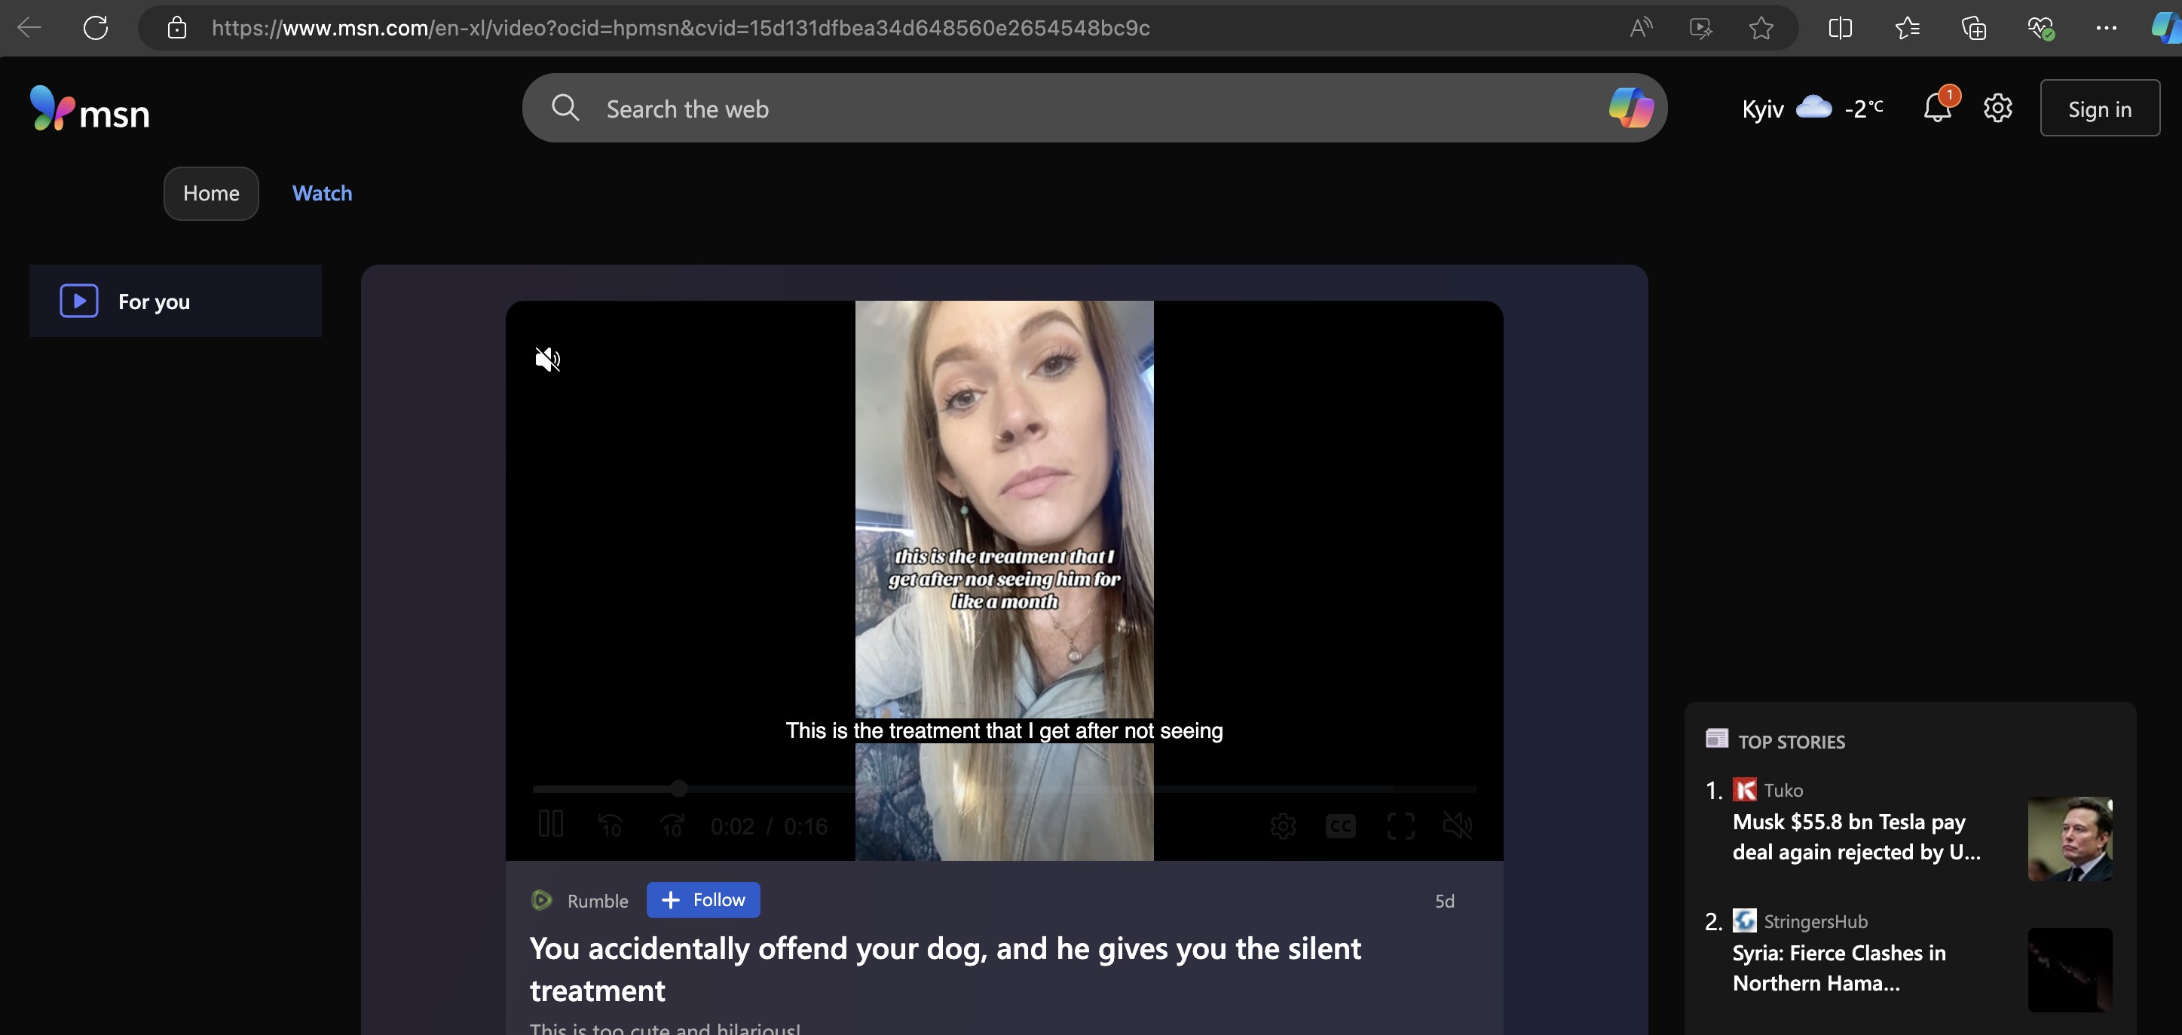Click the settings gear icon on video
The image size is (2182, 1035).
(x=1281, y=826)
